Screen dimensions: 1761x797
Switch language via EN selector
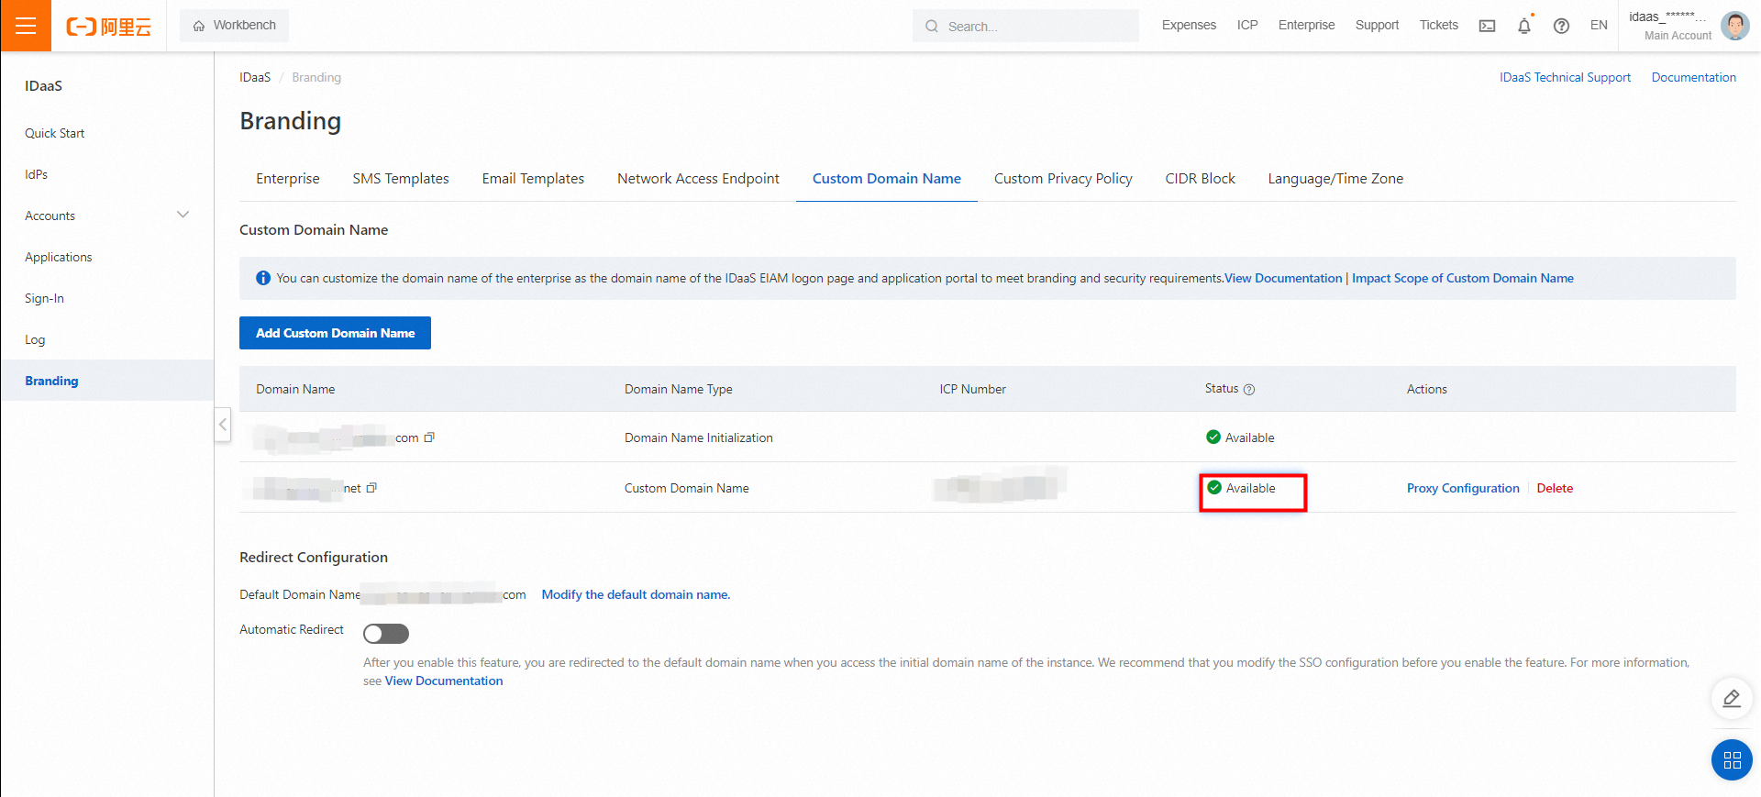click(x=1599, y=26)
